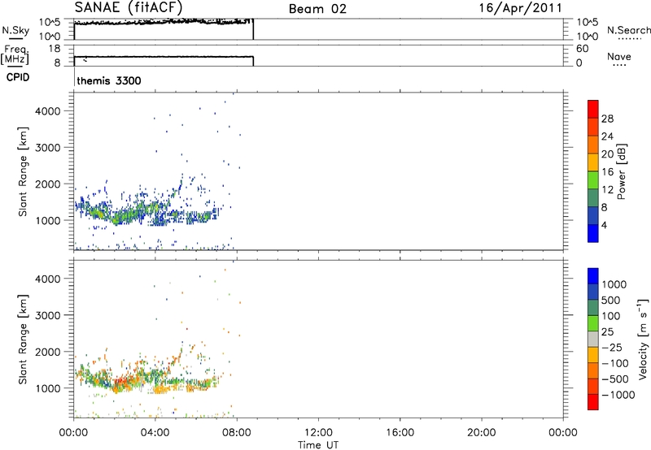Click the '08:00' time axis label
This screenshot has width=651, height=450.
pyautogui.click(x=237, y=432)
